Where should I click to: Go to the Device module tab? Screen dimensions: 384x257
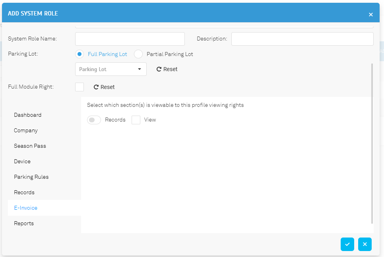22,161
